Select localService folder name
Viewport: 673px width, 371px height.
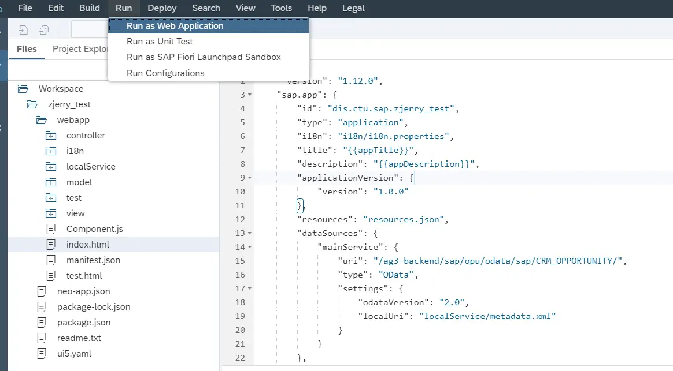[x=91, y=167]
